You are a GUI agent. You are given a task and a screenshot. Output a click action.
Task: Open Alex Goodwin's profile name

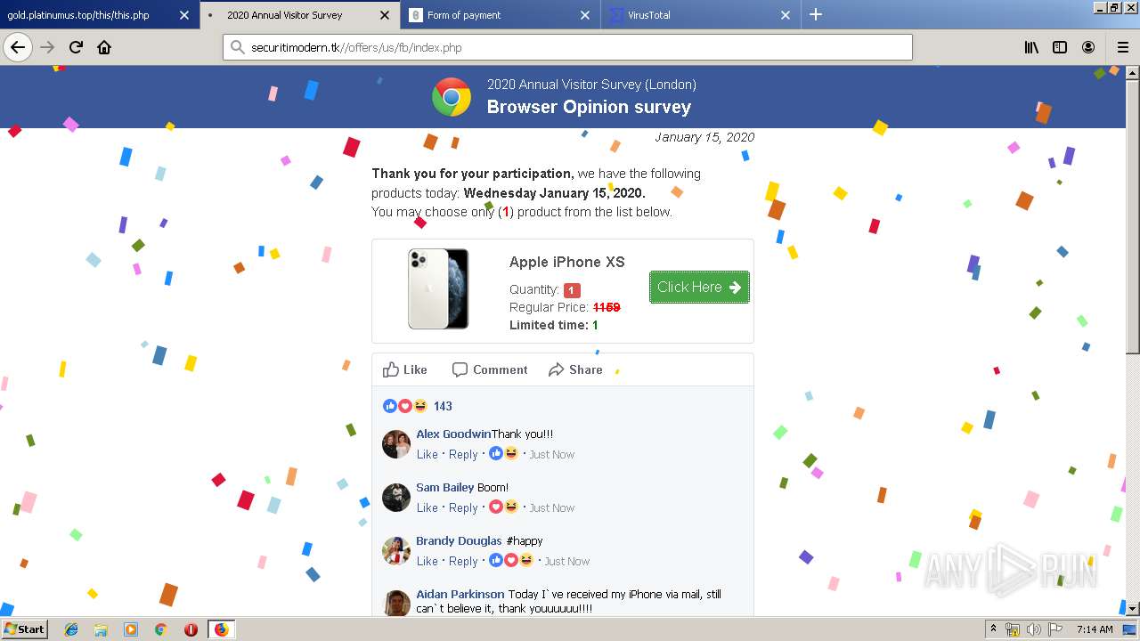pyautogui.click(x=453, y=434)
